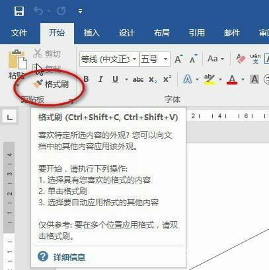Click the Paste (粘贴) clipboard icon
The height and width of the screenshot is (270, 269).
click(x=17, y=59)
